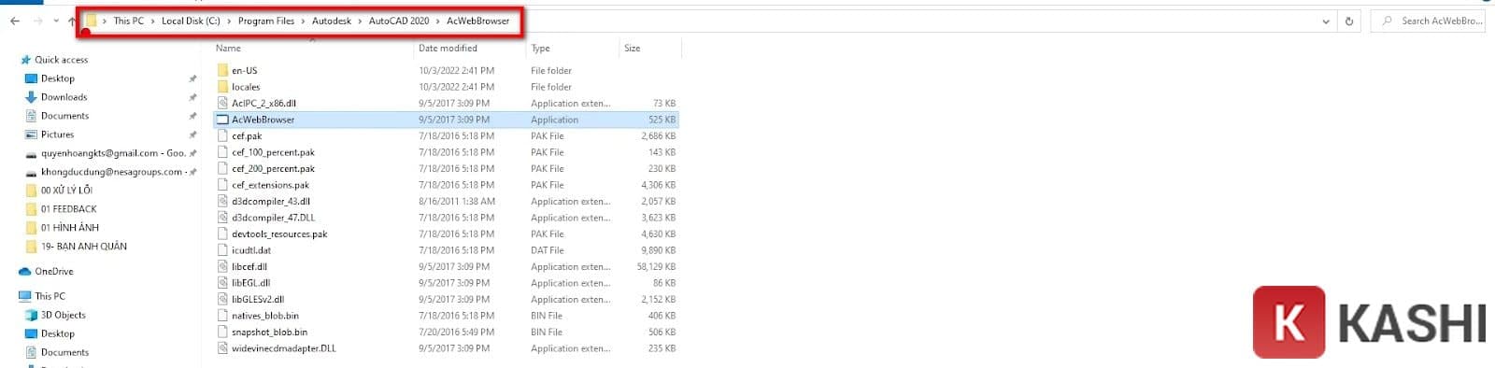Image resolution: width=1495 pixels, height=368 pixels.
Task: Sort files by Size column
Action: pyautogui.click(x=633, y=48)
